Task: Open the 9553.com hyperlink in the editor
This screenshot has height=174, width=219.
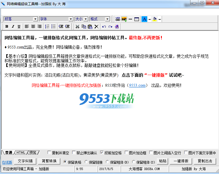Action: click(137, 85)
